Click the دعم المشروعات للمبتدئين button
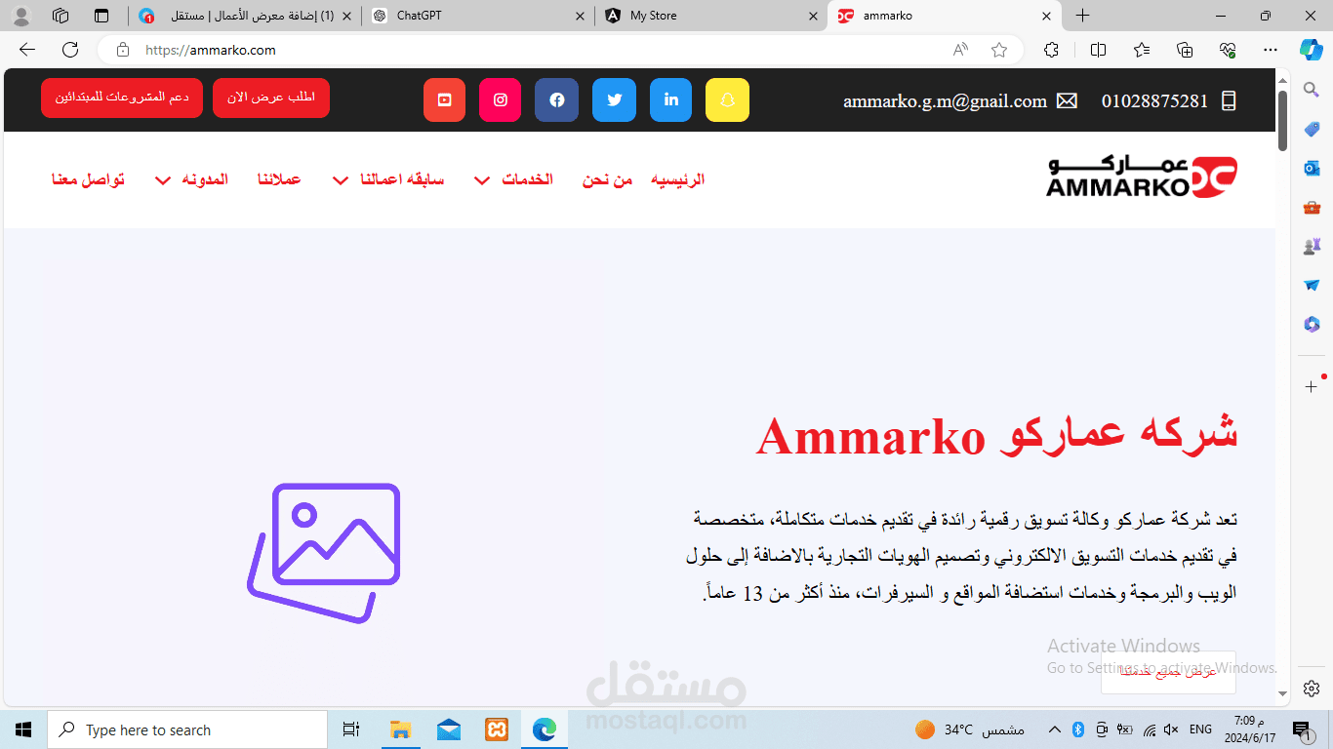 122,98
